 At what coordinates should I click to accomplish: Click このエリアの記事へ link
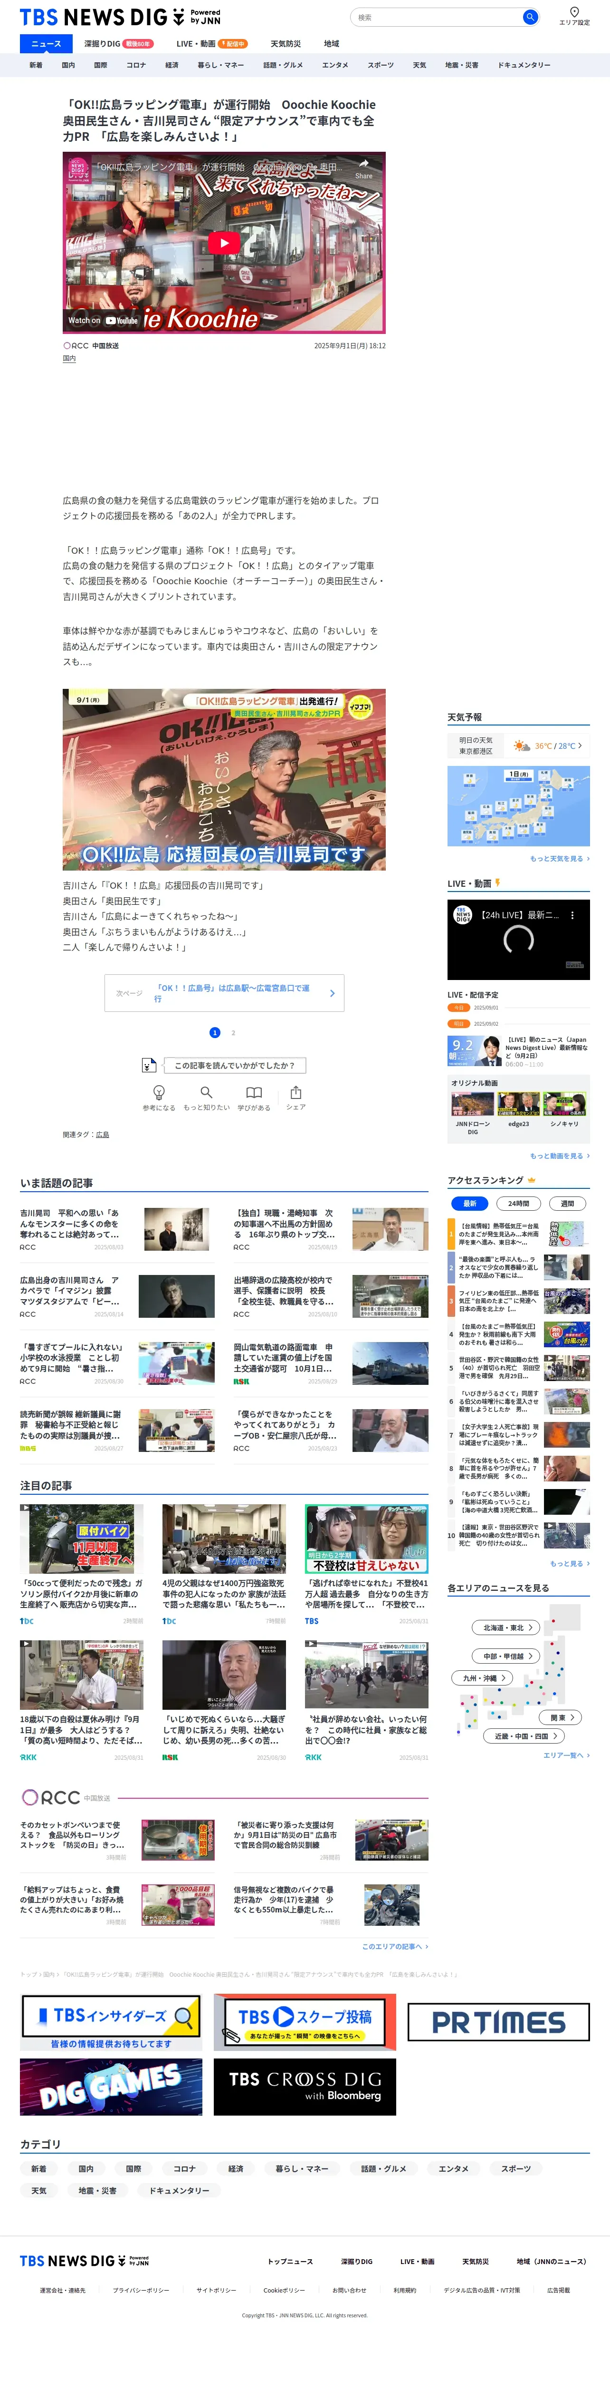395,1947
